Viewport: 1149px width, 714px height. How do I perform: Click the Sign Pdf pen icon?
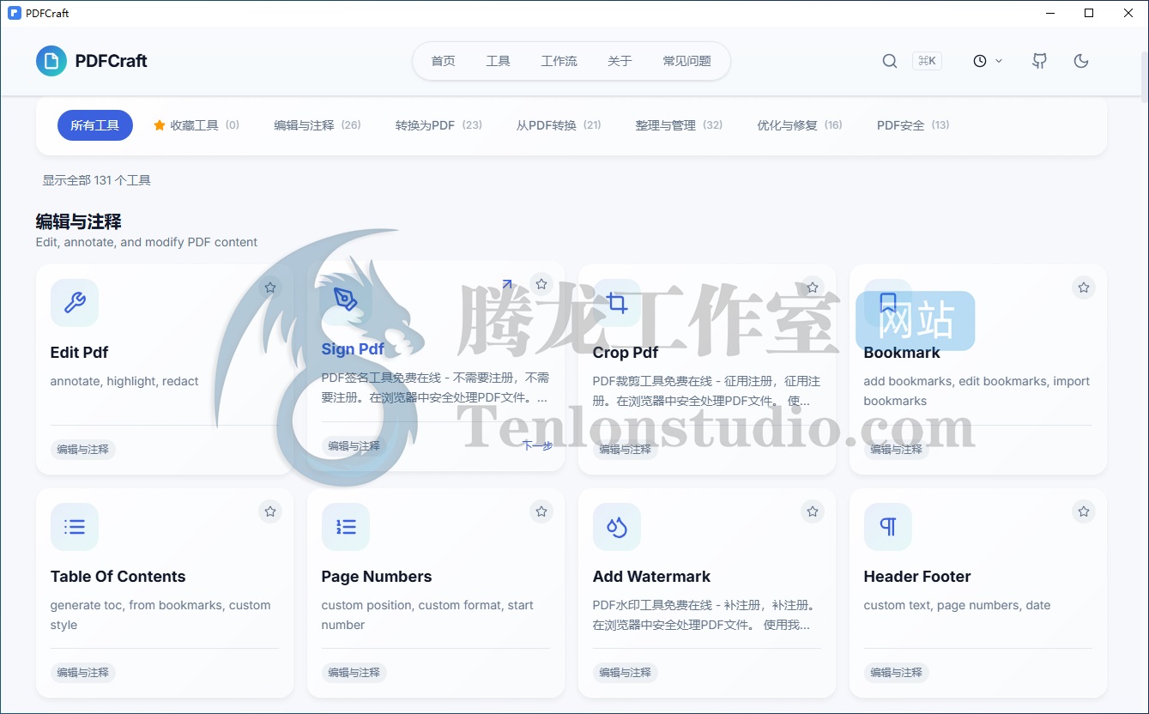pyautogui.click(x=346, y=300)
